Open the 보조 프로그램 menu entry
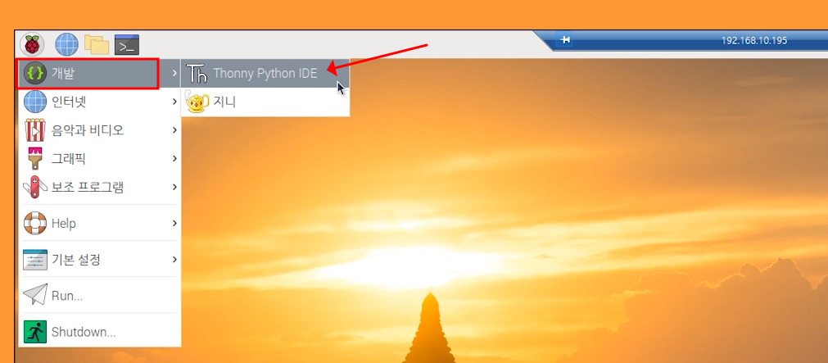 [100, 187]
